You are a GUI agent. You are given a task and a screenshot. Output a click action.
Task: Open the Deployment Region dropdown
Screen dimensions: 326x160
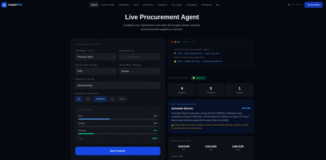(140, 71)
